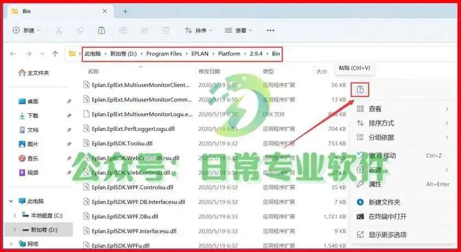Click the Rename icon in toolbar
Viewport: 461px width, 252px height.
point(123,30)
